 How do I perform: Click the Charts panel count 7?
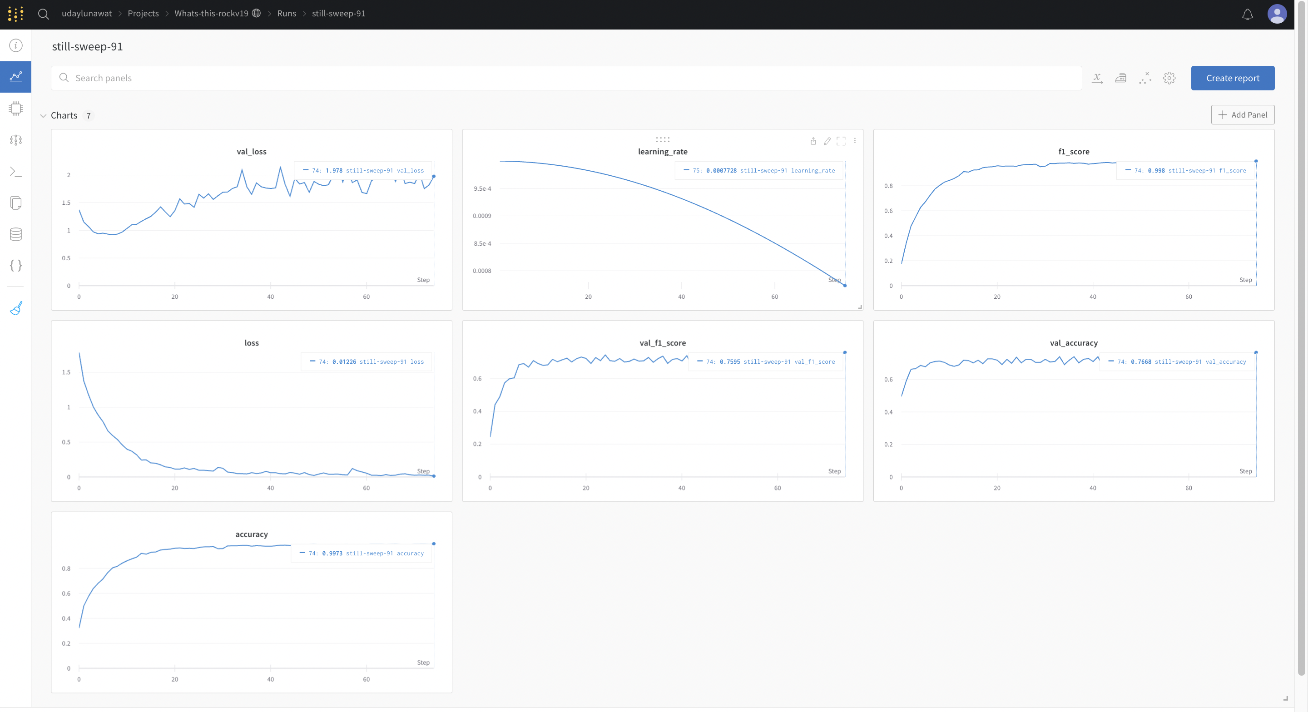pyautogui.click(x=89, y=116)
